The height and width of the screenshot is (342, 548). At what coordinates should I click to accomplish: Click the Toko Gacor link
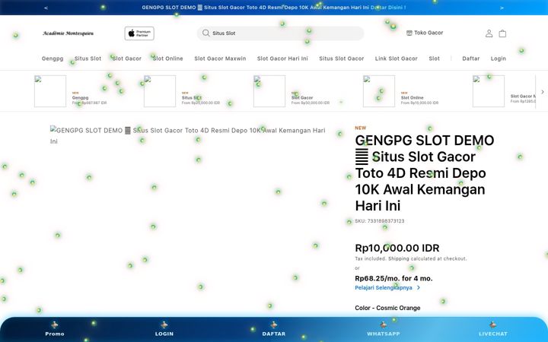click(429, 33)
